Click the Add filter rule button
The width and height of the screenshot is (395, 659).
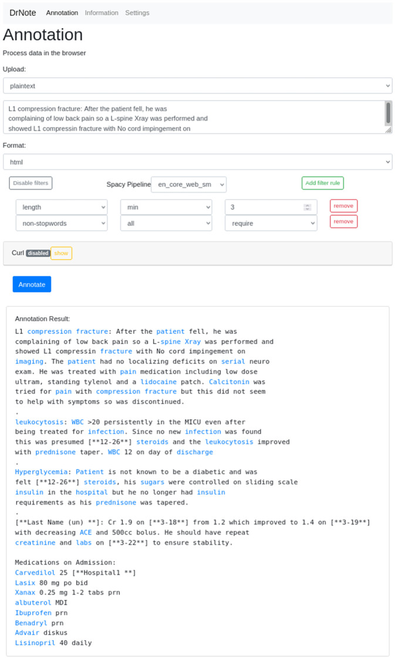click(322, 183)
